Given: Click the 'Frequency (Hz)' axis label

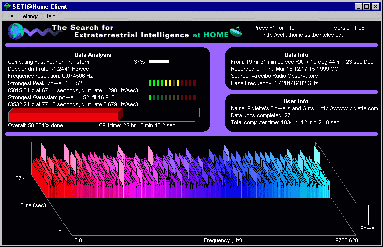Looking at the screenshot, I should pos(223,240).
